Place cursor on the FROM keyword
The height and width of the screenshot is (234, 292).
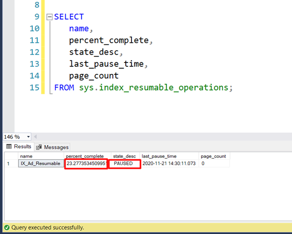click(x=64, y=88)
